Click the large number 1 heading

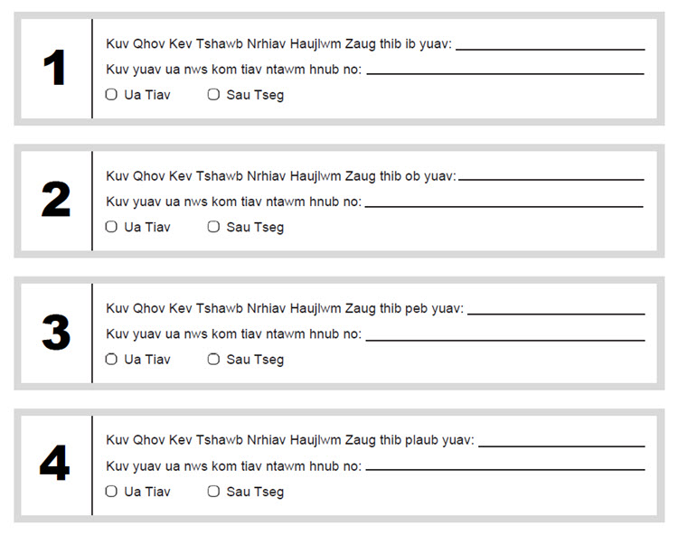55,69
